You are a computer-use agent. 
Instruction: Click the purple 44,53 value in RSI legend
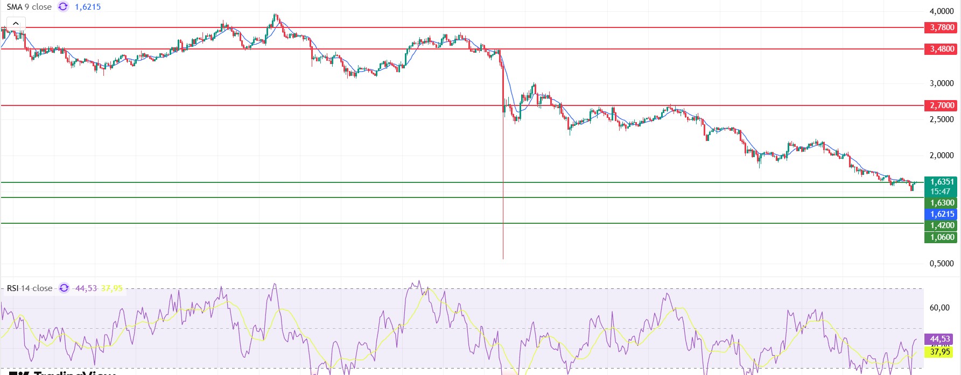86,288
